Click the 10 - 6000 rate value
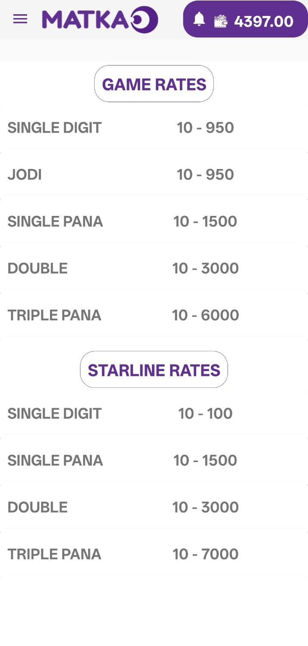The width and height of the screenshot is (308, 646). [x=205, y=315]
